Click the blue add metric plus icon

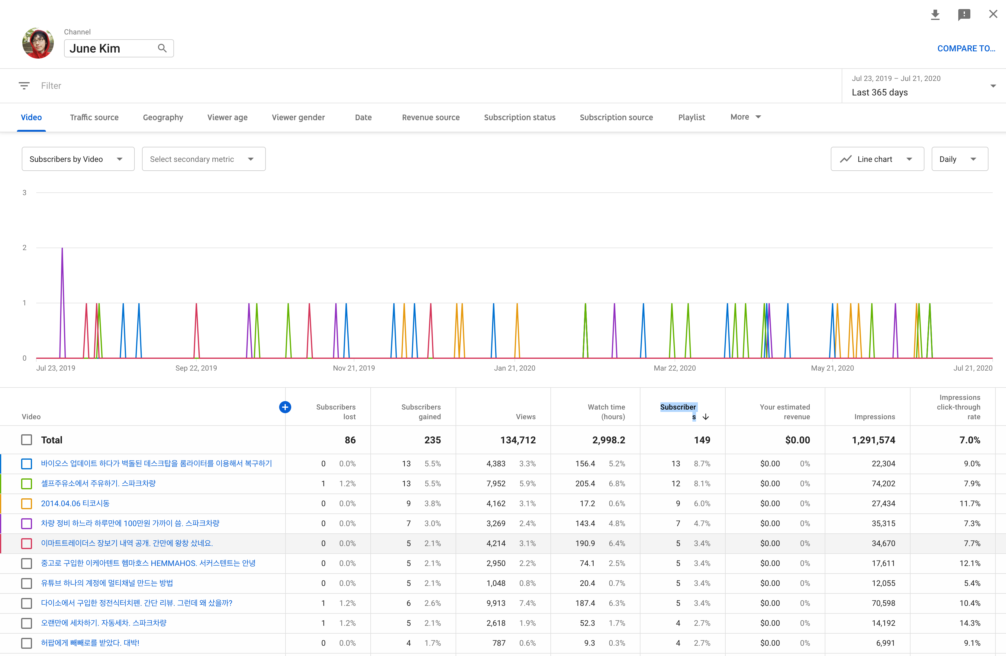coord(285,407)
